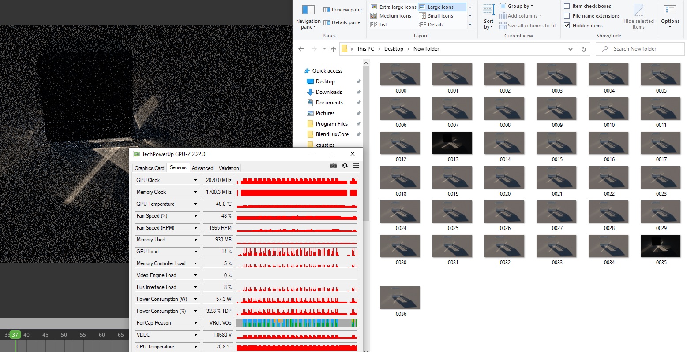Open the GPU-Z hamburger menu
The width and height of the screenshot is (687, 352).
tap(356, 166)
